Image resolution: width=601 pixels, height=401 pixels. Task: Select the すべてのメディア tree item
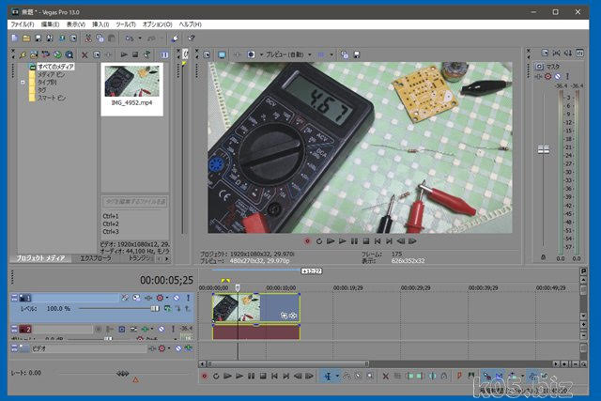55,67
